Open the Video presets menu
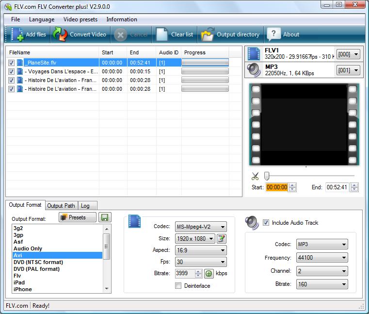The width and height of the screenshot is (369, 314). [80, 19]
